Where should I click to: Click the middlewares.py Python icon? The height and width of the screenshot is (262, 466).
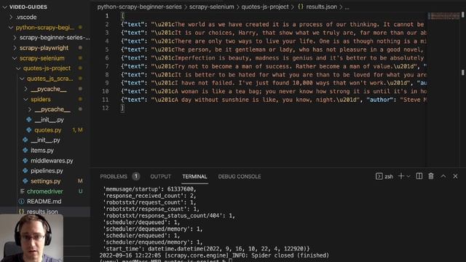tap(25, 161)
